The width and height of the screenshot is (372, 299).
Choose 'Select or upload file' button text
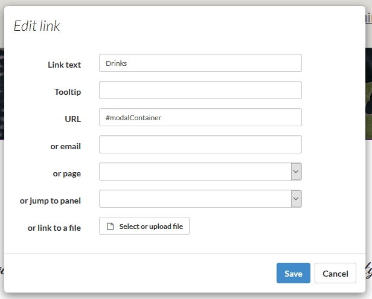[x=151, y=227]
